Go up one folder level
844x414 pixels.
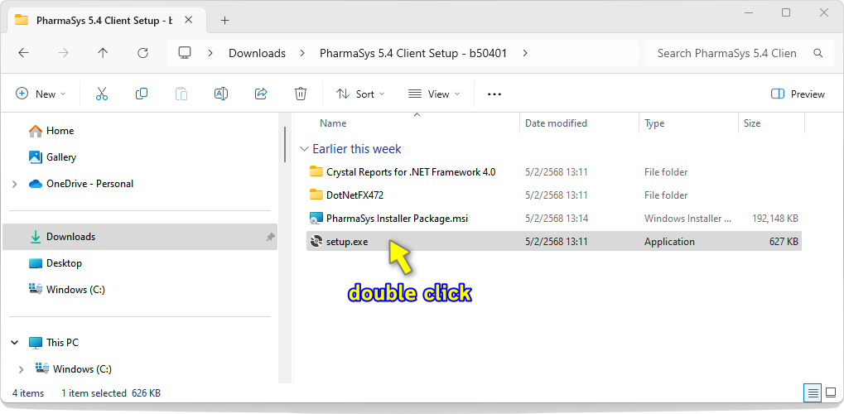[103, 53]
